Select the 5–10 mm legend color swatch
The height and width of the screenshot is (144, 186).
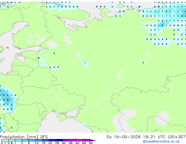(x=32, y=140)
